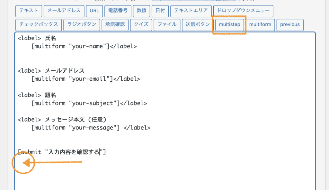This screenshot has height=190, width=329.
Task: Insert a ドロップダウンメニュー tag
Action: [x=243, y=11]
